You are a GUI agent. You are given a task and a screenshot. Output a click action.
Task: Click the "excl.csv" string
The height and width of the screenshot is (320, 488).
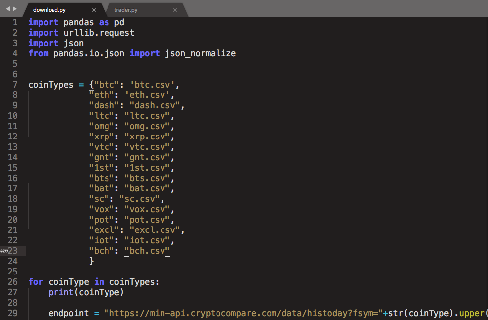tap(155, 230)
